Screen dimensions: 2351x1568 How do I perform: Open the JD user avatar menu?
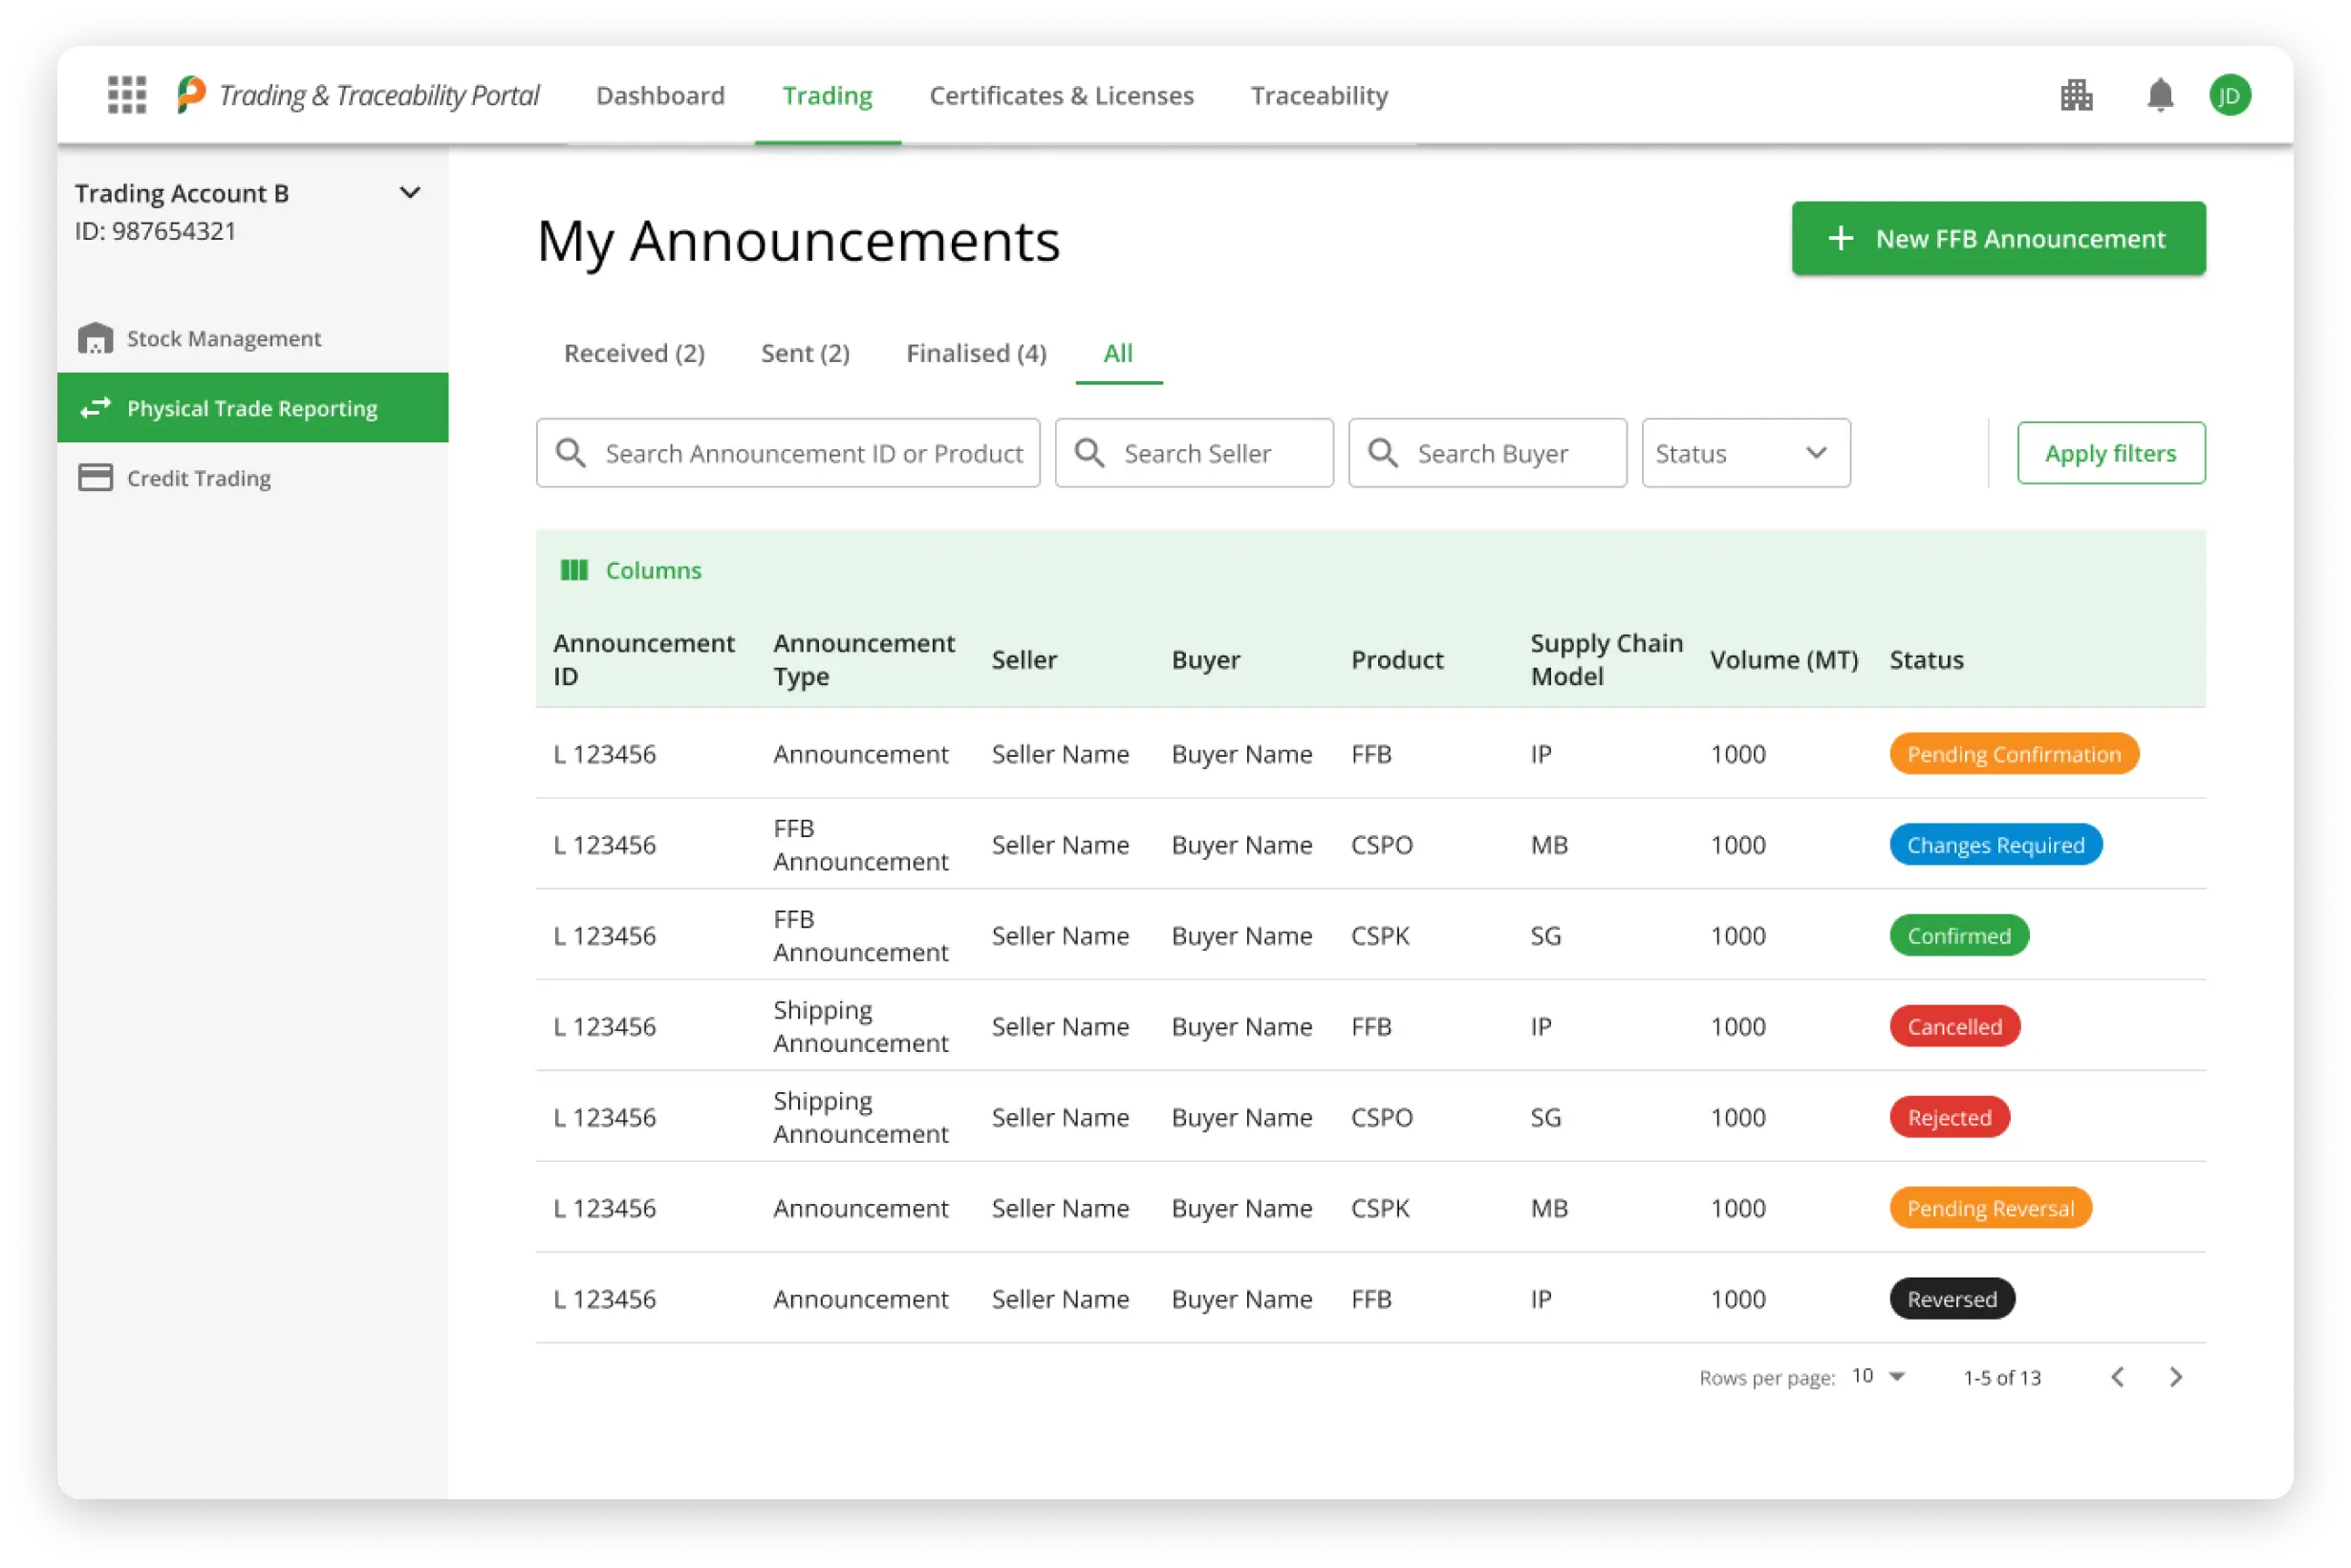click(2229, 95)
